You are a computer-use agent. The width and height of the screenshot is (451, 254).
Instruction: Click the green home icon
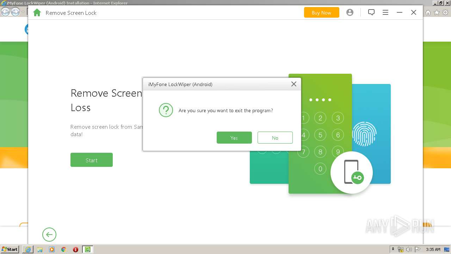[37, 13]
